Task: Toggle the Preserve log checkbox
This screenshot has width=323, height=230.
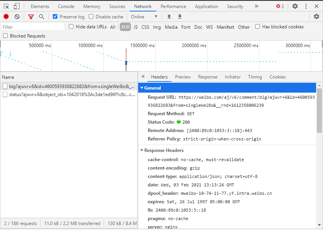Action: 55,16
